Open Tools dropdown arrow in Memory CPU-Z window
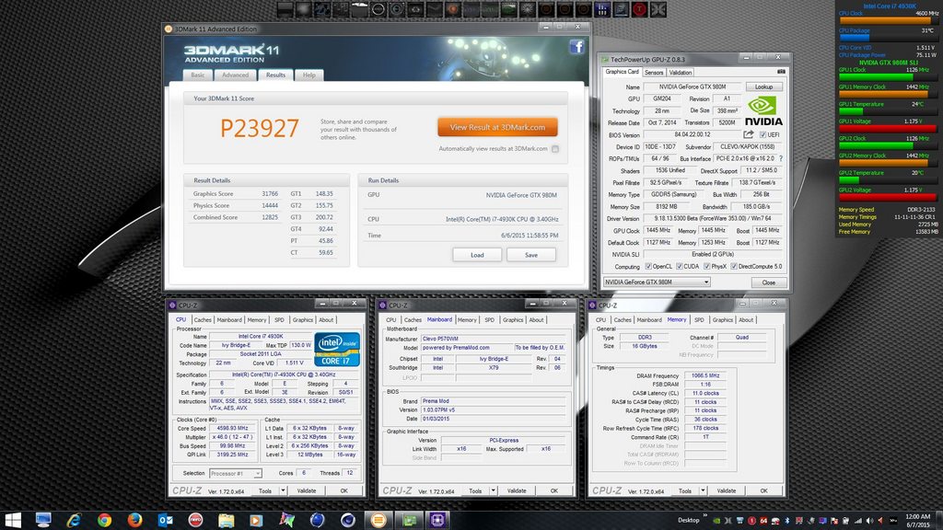The width and height of the screenshot is (943, 530). (703, 491)
